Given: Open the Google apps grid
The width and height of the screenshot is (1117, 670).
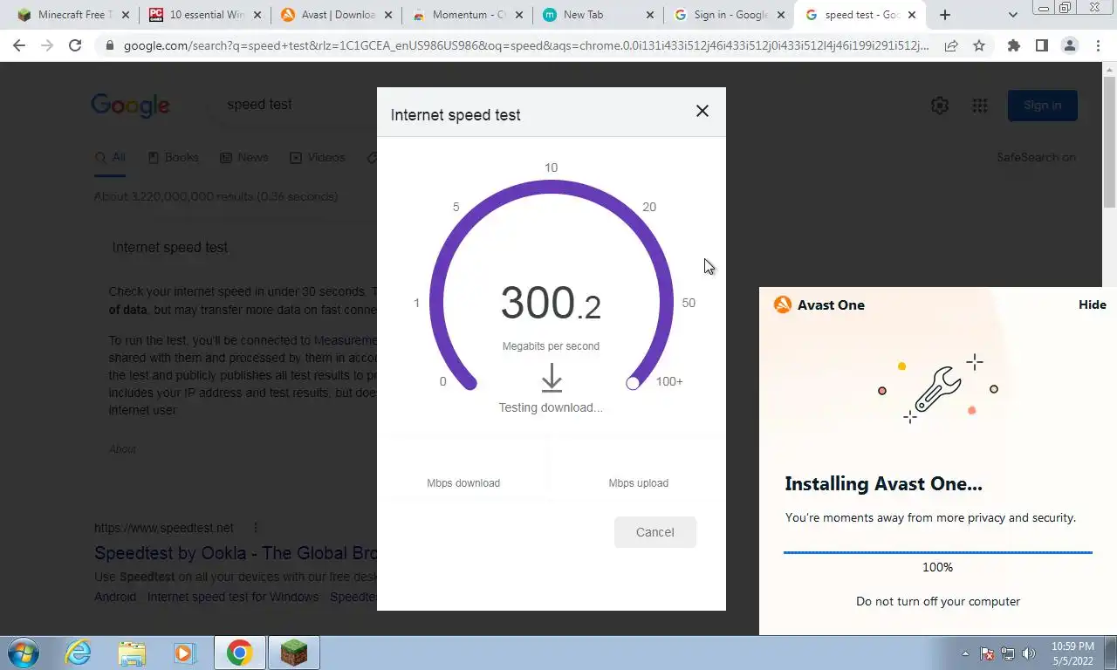Looking at the screenshot, I should point(980,106).
